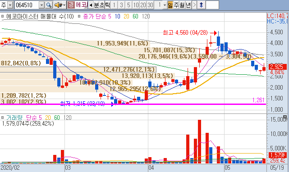The height and width of the screenshot is (172, 289).
Task: Expand the custom interval dropdown arrow
Action: (x=165, y=5)
